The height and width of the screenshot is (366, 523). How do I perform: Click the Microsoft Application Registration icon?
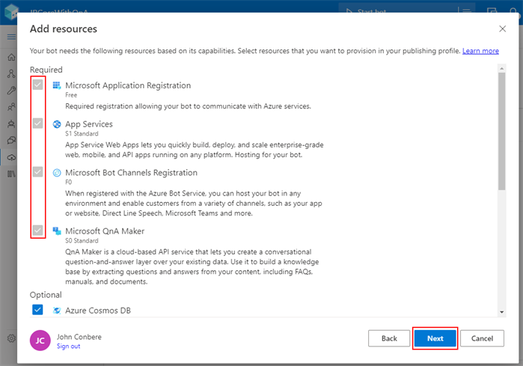[x=57, y=85]
